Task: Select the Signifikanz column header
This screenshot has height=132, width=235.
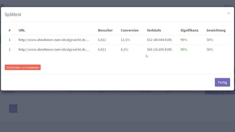Action: (189, 30)
